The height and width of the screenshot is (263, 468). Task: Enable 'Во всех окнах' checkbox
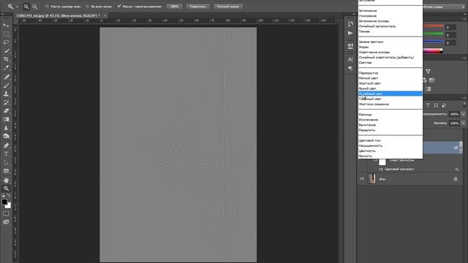(88, 7)
